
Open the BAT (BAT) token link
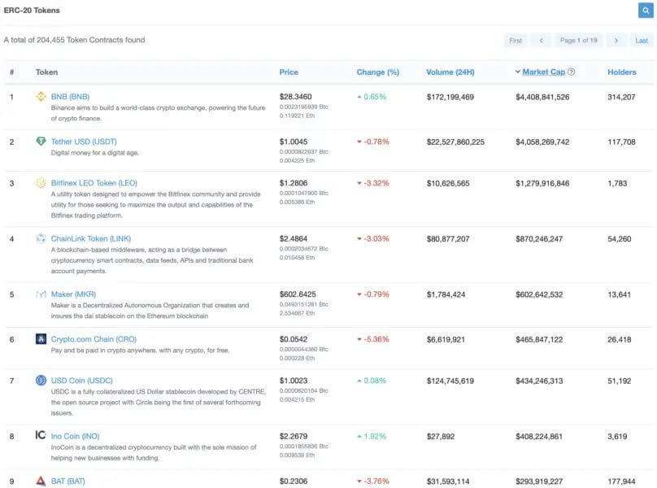[x=67, y=481]
